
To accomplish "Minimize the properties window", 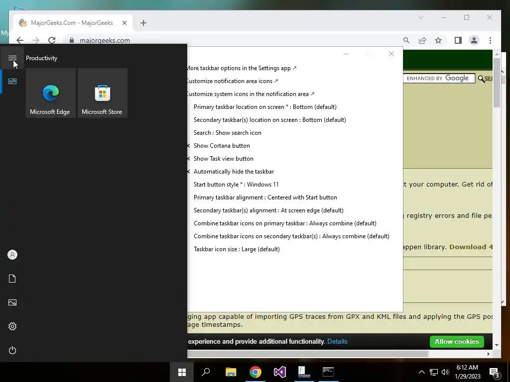I will (346, 54).
